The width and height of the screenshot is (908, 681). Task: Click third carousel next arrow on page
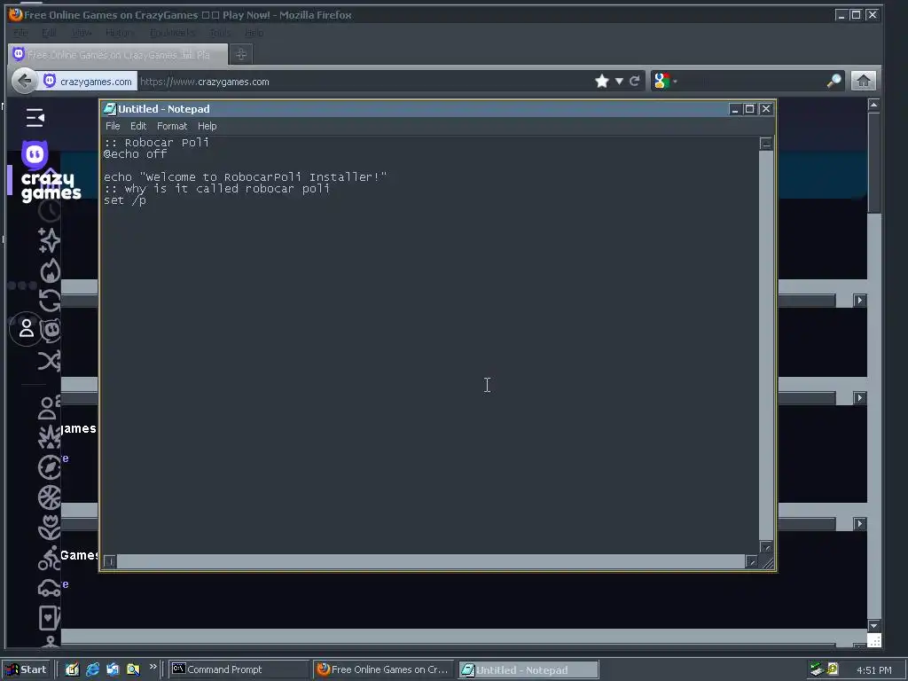(x=859, y=523)
